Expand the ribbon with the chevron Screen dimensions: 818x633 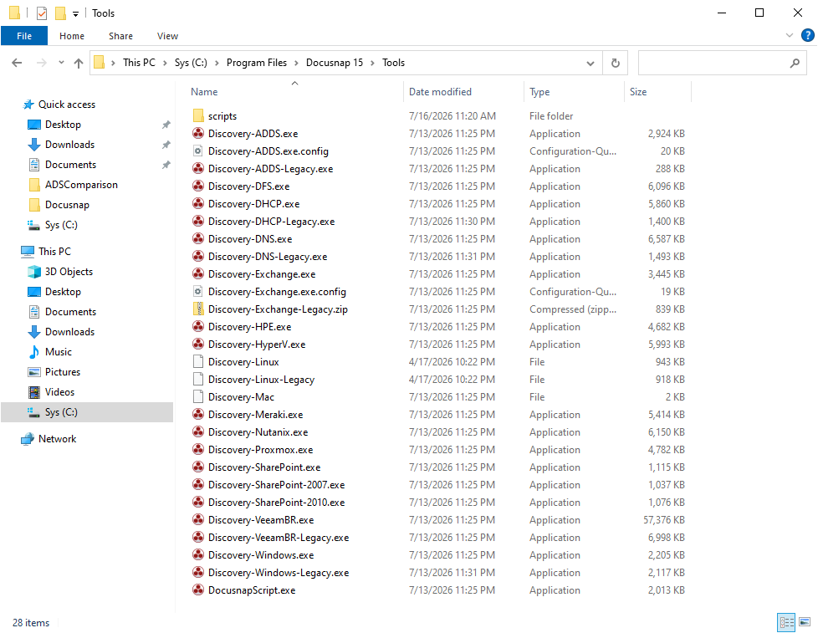(x=790, y=35)
